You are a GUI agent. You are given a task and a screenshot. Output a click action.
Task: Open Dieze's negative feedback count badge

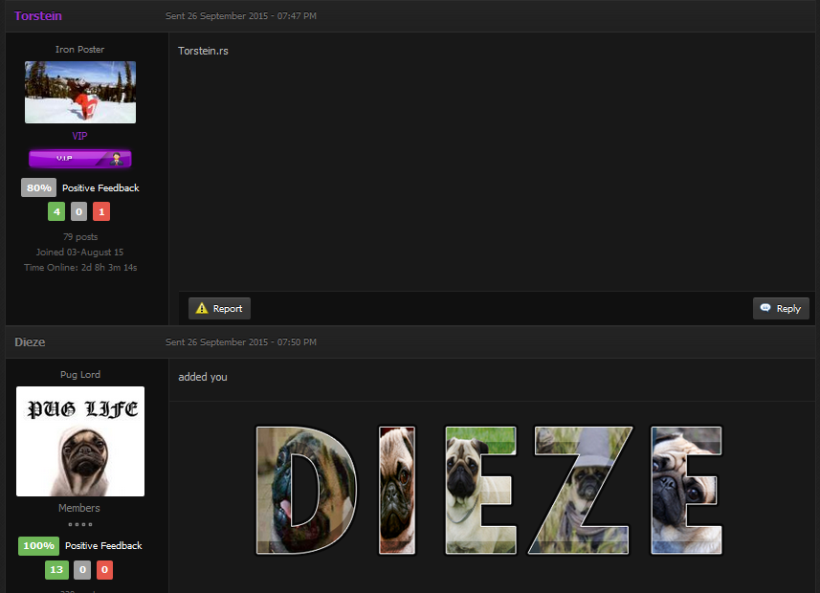[x=104, y=570]
